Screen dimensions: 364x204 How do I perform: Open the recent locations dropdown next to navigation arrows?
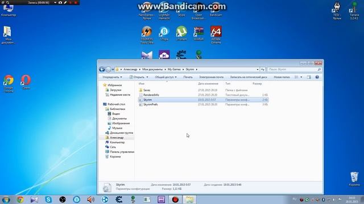tap(113, 69)
